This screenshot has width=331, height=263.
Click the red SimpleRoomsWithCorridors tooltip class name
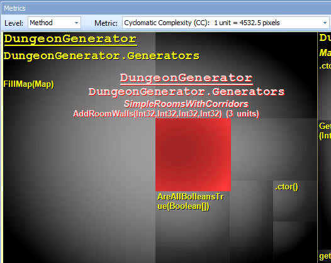[186, 104]
